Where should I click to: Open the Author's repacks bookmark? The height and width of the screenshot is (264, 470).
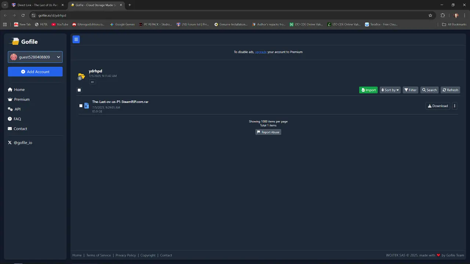coord(269,25)
